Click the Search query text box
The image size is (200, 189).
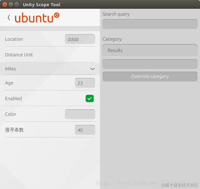(x=150, y=24)
